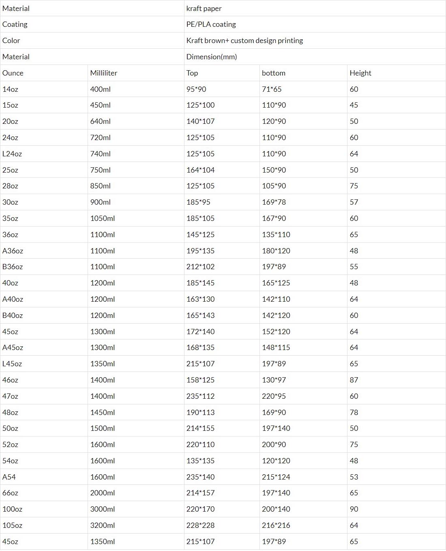Click "Kraft brown+ custom design printing" cell
Screen dimensions: 446x551
click(x=244, y=41)
